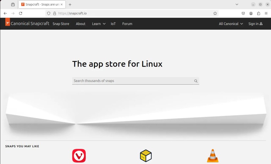Click the snapcraft.io address bar
The image size is (271, 164).
(x=131, y=13)
